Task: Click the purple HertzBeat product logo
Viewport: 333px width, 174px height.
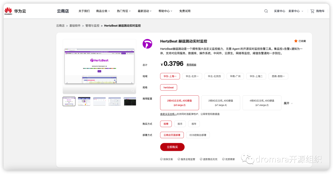Action: [x=147, y=44]
